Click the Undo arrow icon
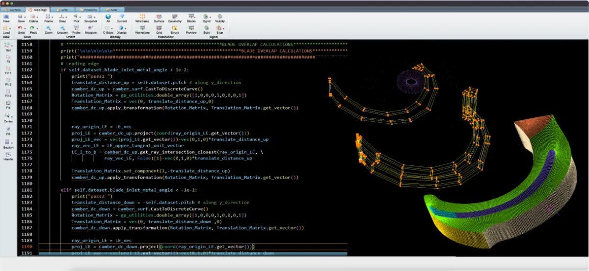Screen dimensions: 589x271 pyautogui.click(x=20, y=28)
